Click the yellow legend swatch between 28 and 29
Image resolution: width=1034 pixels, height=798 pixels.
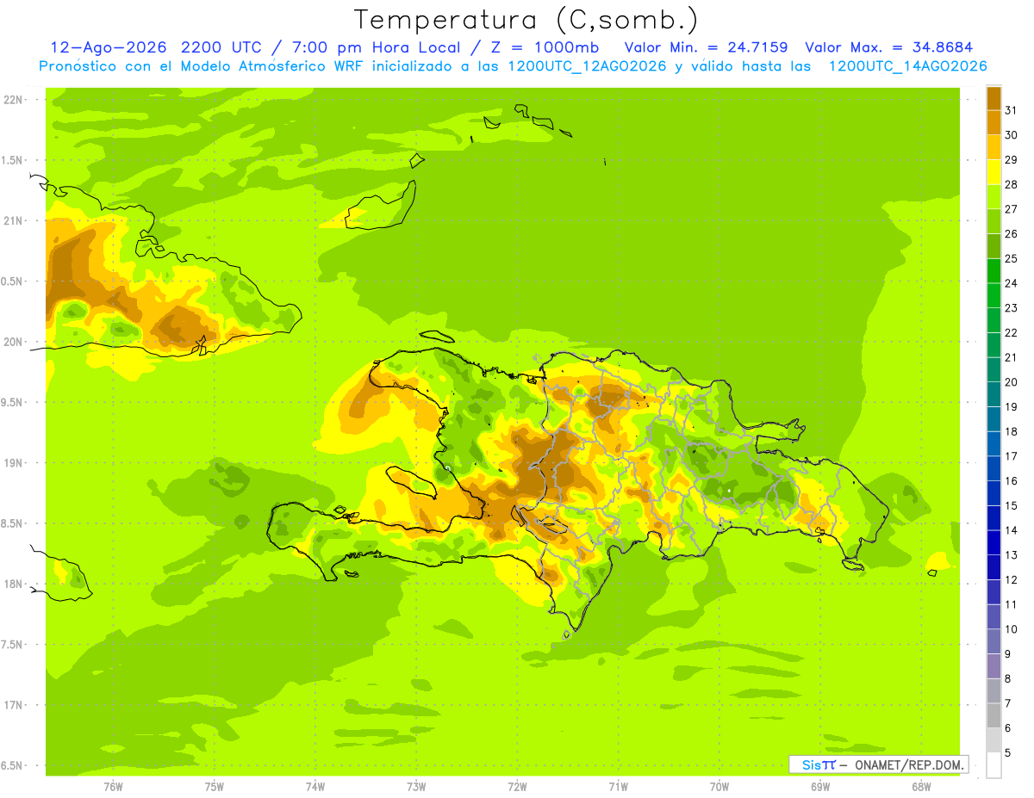point(994,171)
